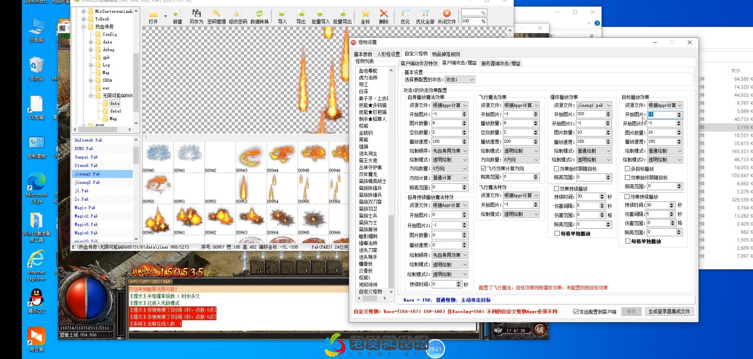The image size is (753, 359).
Task: Check 每格单独播放 under 目标播放效果
Action: pyautogui.click(x=628, y=241)
